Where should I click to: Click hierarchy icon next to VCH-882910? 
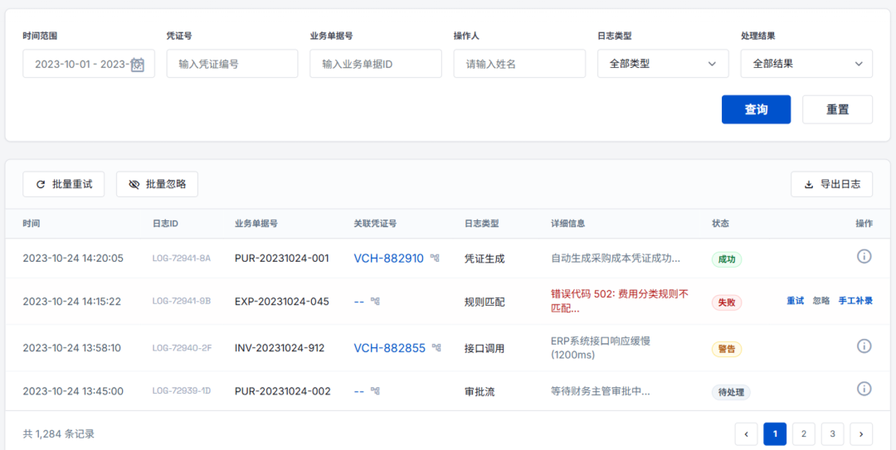[x=435, y=258]
